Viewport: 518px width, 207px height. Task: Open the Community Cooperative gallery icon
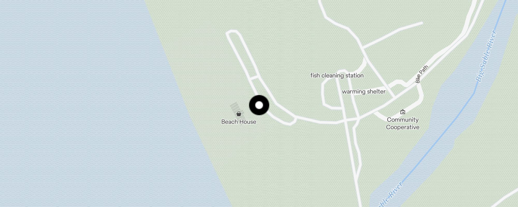402,112
